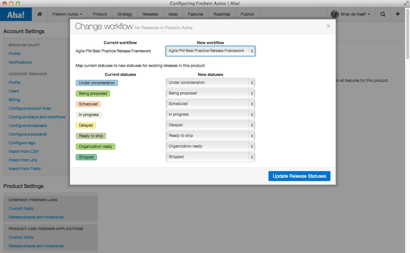The image size is (410, 253).
Task: Open the Releases tab
Action: [150, 14]
